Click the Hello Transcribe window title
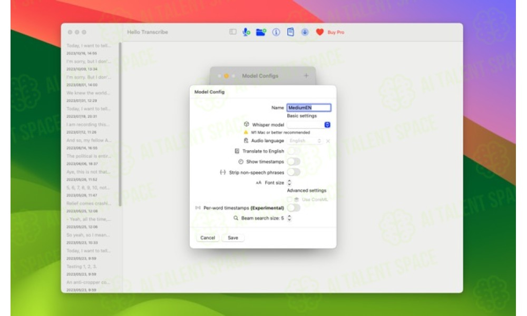The height and width of the screenshot is (316, 527). pyautogui.click(x=148, y=32)
